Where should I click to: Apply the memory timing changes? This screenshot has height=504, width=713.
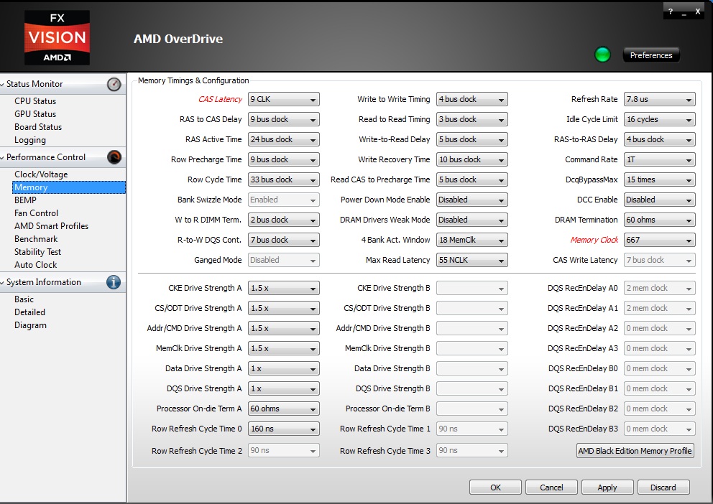click(607, 487)
